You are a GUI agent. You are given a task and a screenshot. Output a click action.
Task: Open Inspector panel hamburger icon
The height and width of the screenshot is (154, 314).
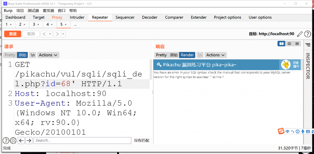pos(308,45)
